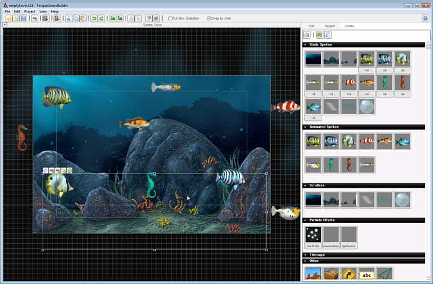Click the Redo toolbar icon
The width and height of the screenshot is (433, 284).
[101, 19]
